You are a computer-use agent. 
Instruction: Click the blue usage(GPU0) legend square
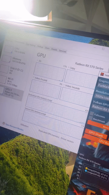click(x=86, y=171)
